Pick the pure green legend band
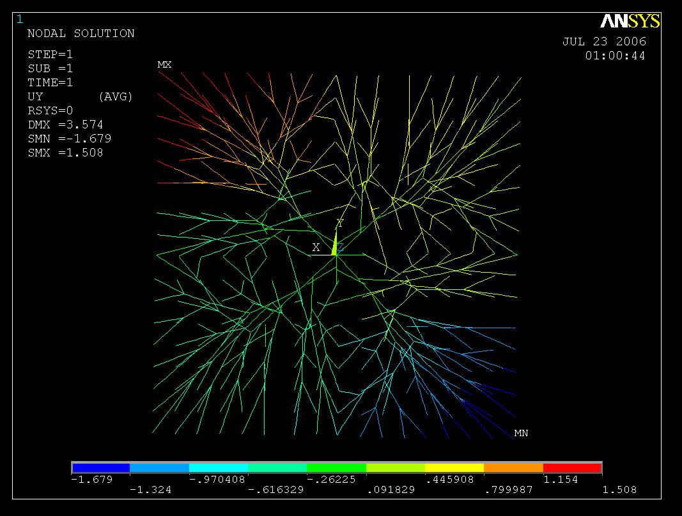The image size is (682, 516). [337, 467]
